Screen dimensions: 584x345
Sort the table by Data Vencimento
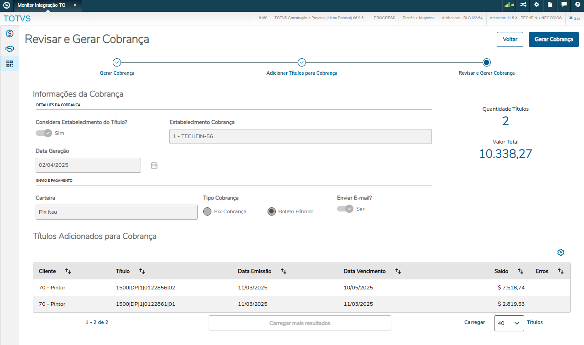398,271
